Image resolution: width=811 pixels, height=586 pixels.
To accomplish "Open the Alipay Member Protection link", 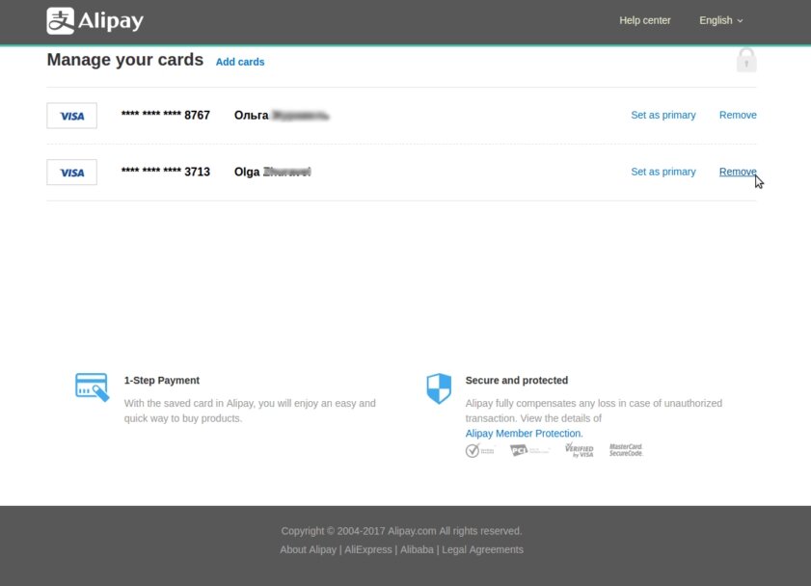I will (524, 433).
